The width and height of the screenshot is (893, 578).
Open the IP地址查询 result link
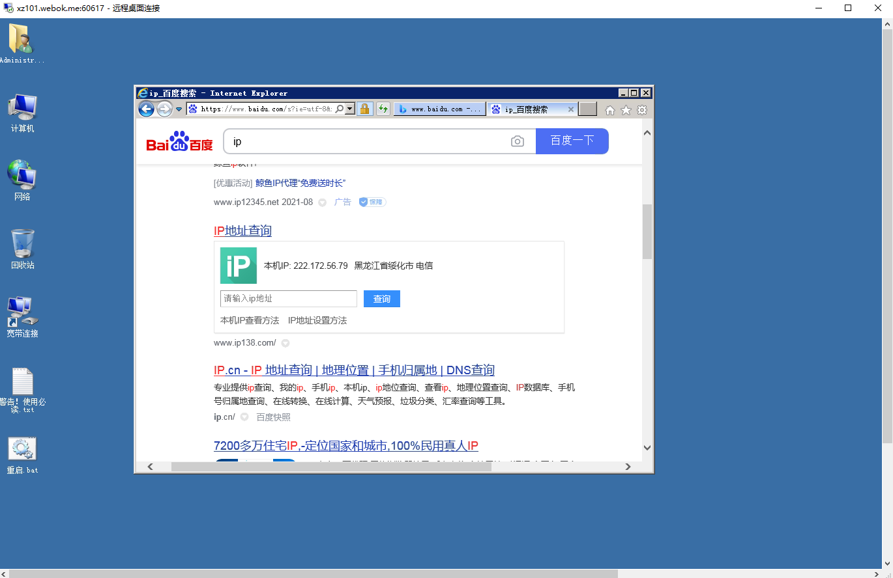[242, 230]
